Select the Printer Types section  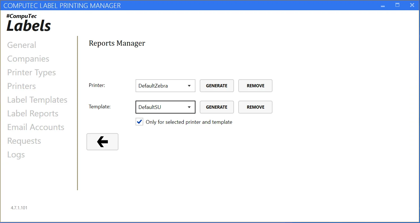[x=31, y=72]
